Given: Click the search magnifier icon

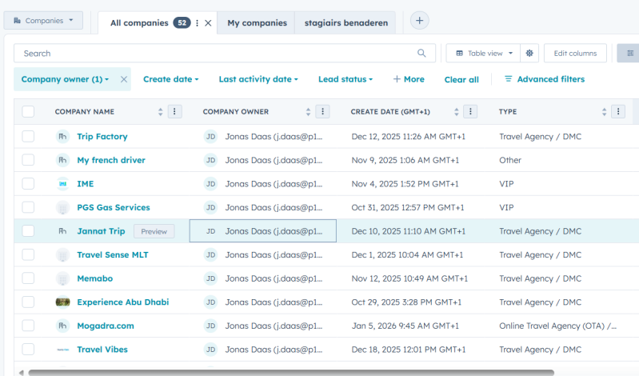Looking at the screenshot, I should tap(421, 54).
